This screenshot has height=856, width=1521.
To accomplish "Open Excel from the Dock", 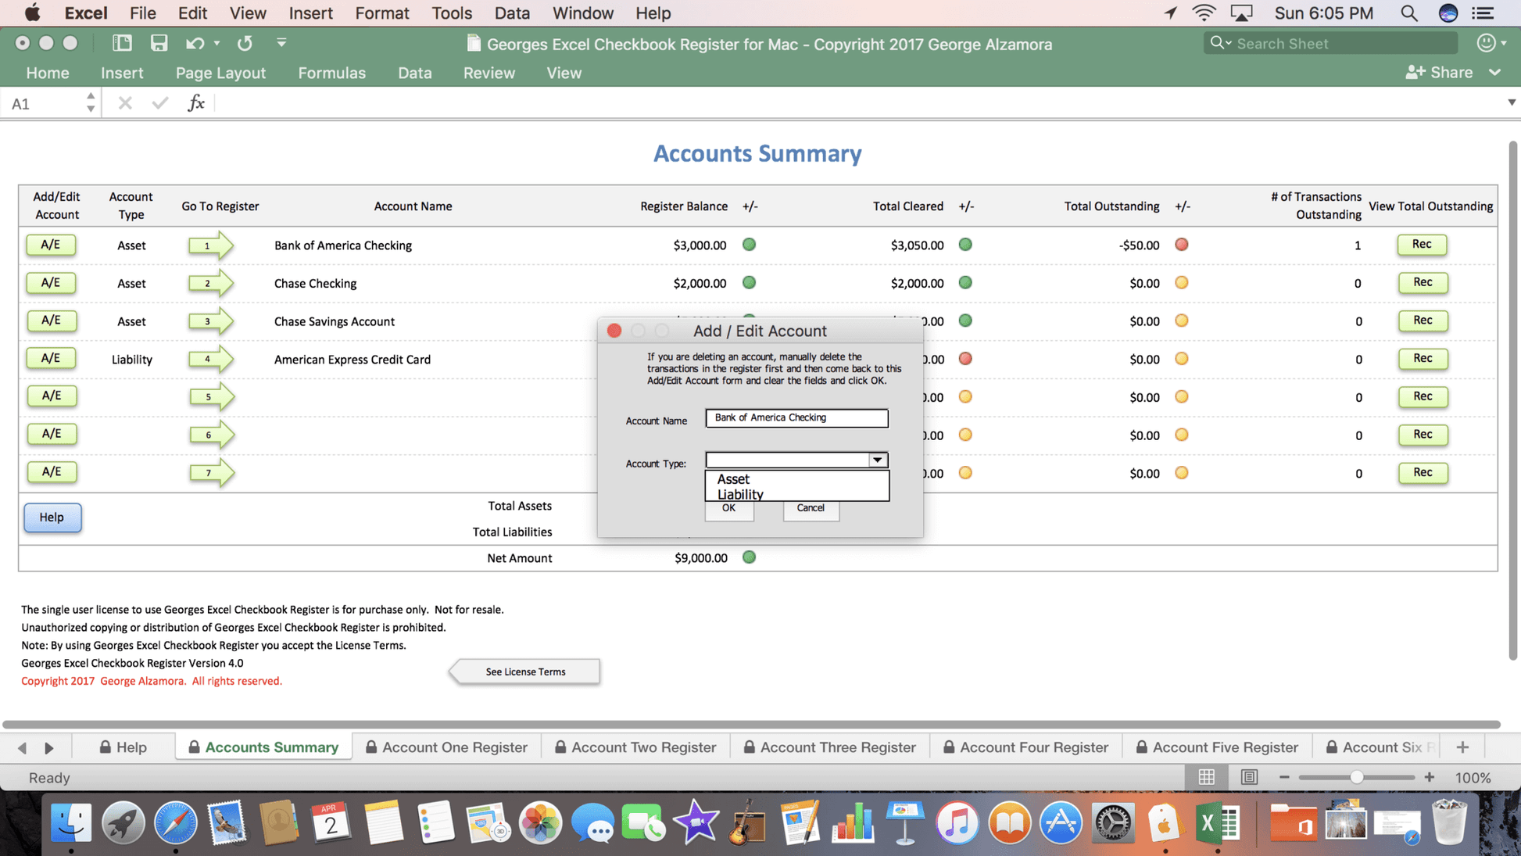I will (1217, 822).
